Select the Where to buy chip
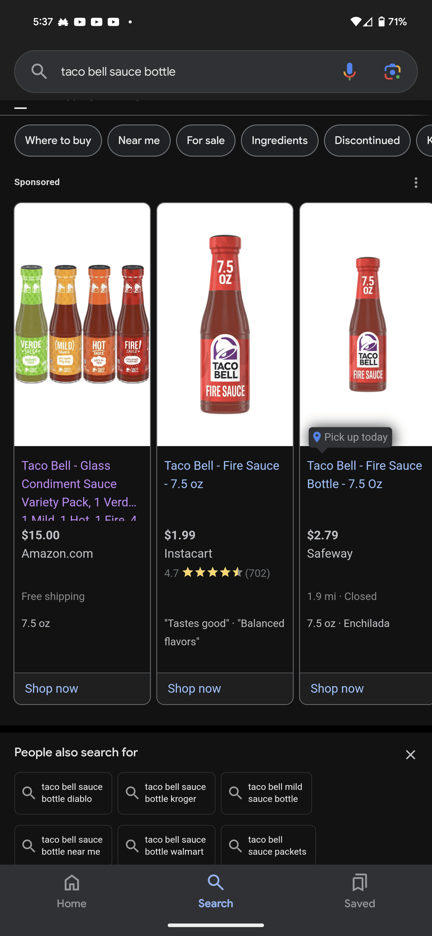 pos(58,141)
